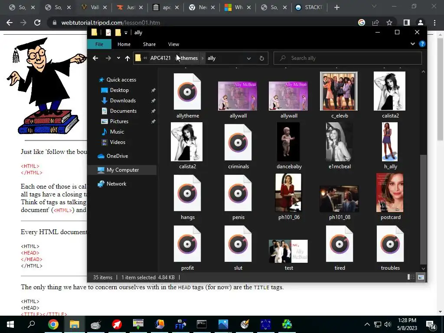Select the ph101_08 image thumbnail
444x333 pixels.
click(x=339, y=199)
